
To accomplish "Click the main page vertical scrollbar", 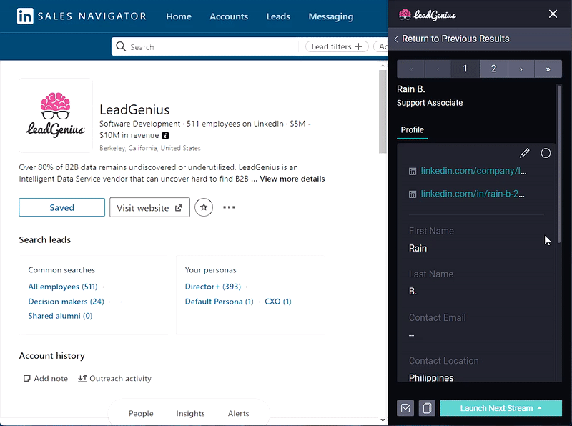I will point(383,112).
